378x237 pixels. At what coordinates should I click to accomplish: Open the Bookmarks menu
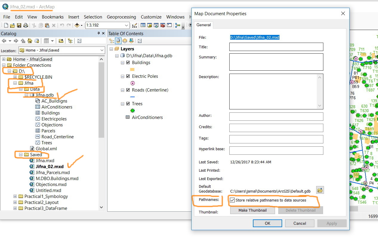[53, 17]
